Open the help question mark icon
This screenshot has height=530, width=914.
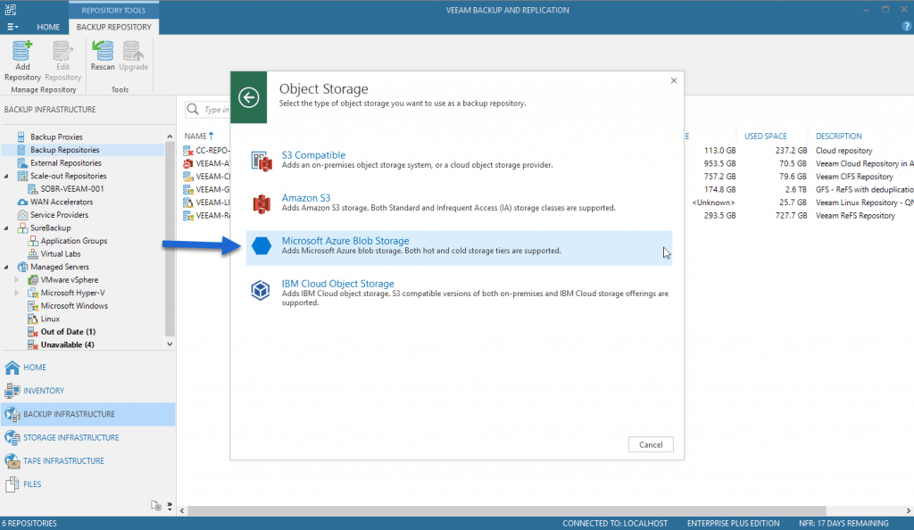pos(907,26)
